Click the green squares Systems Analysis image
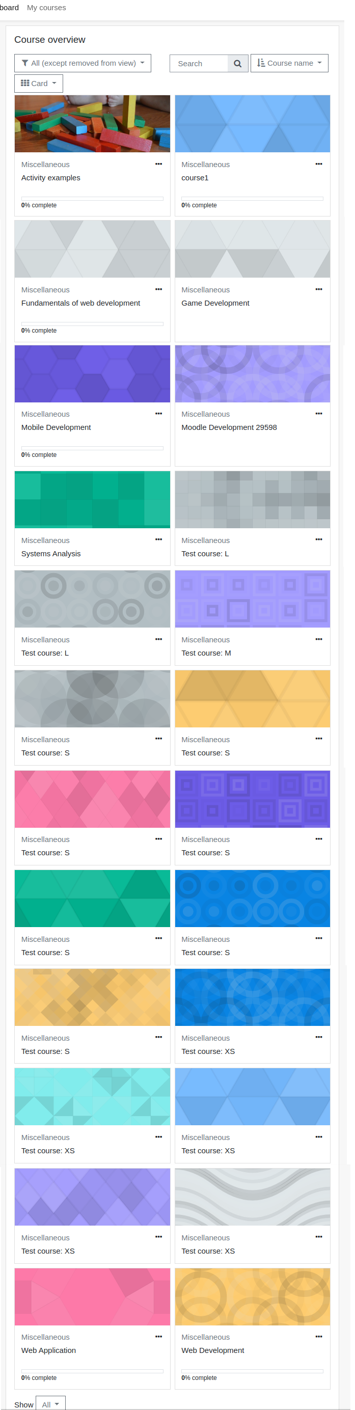Screen dimensions: 355x1410 pyautogui.click(x=92, y=499)
